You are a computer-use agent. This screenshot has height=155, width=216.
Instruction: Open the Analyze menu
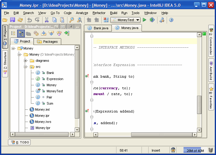pyautogui.click(x=82, y=13)
